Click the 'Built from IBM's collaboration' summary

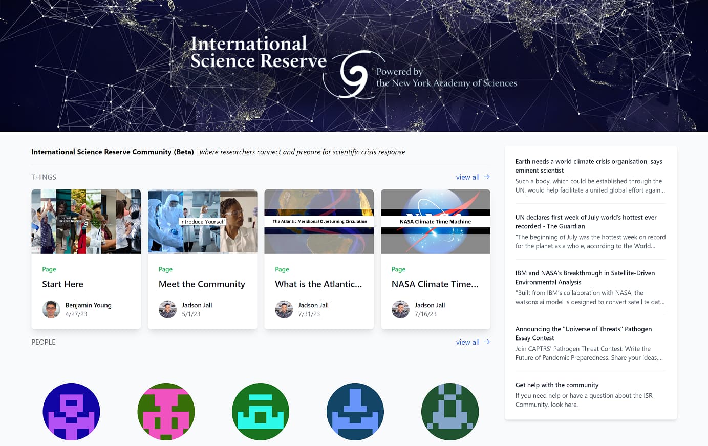(590, 298)
